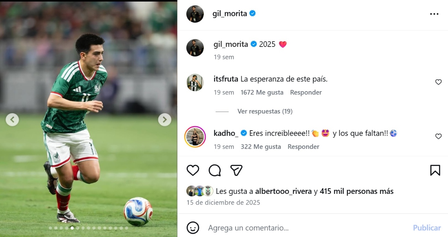Toggle like on the post heart icon
The image size is (448, 237).
pos(193,170)
